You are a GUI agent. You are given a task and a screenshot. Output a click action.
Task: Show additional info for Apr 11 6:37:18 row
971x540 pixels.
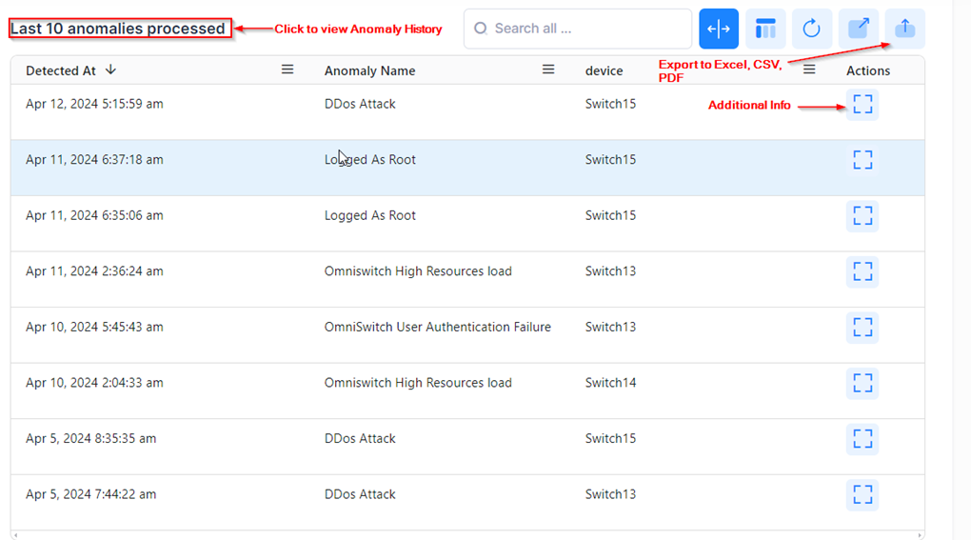(x=862, y=160)
